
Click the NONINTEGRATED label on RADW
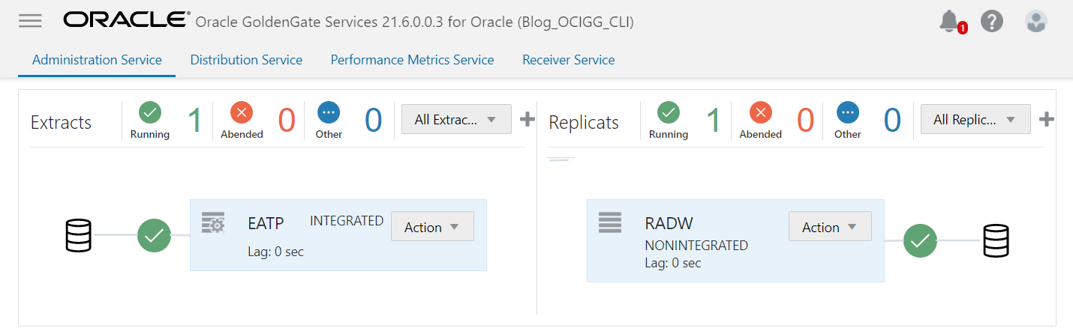(x=696, y=246)
